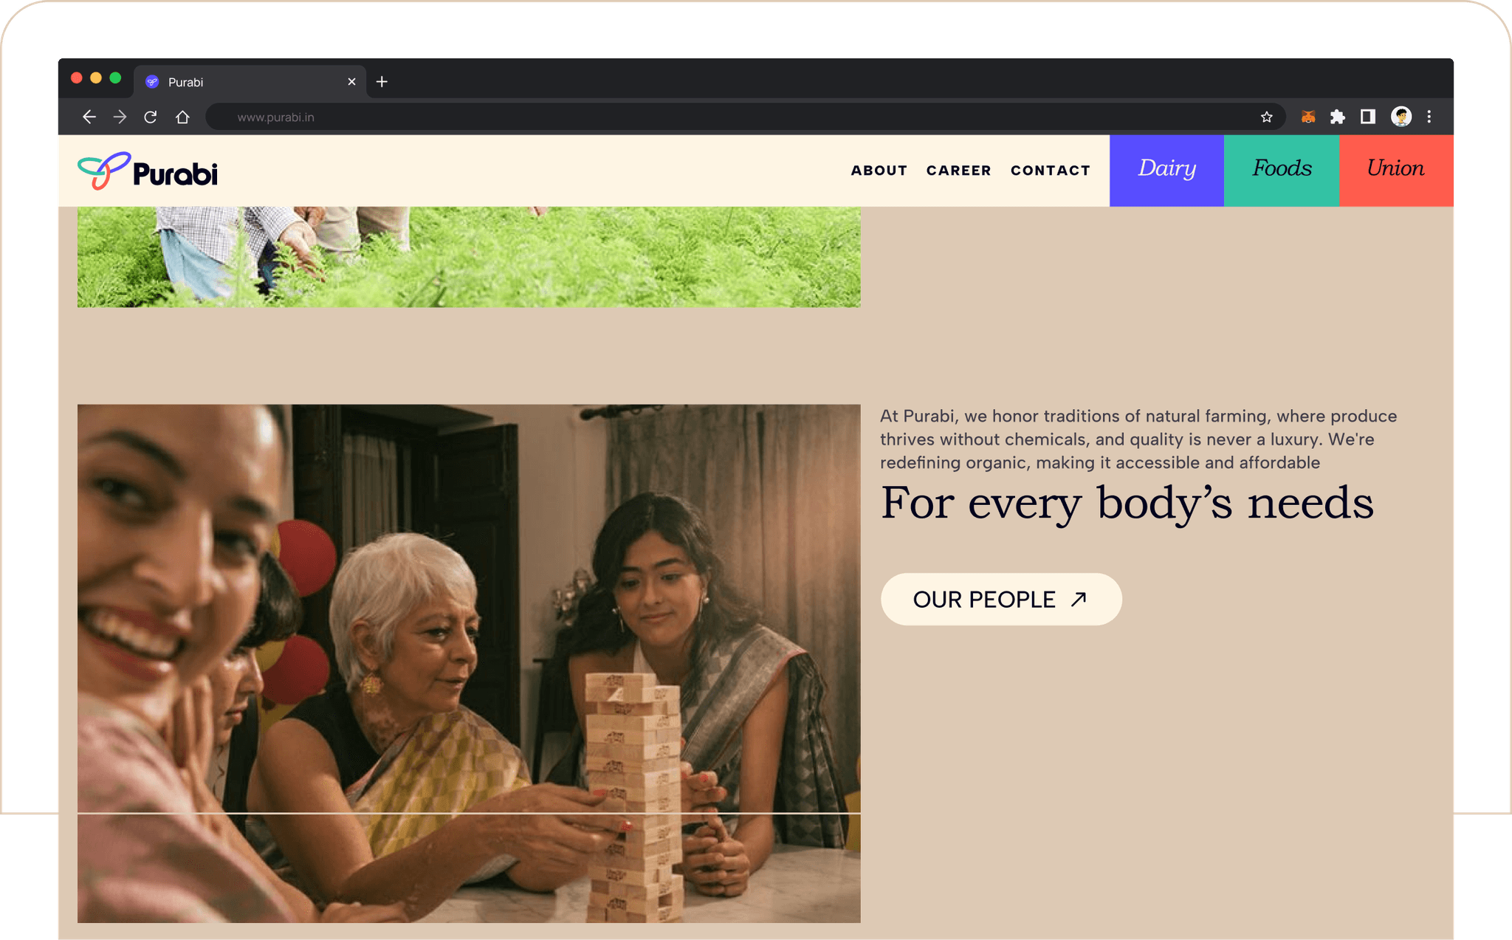Bookmark page with the star icon
This screenshot has width=1512, height=940.
[1267, 117]
